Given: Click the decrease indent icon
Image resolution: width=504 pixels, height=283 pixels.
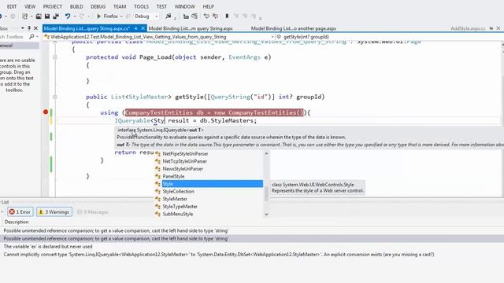Looking at the screenshot, I should [186, 16].
